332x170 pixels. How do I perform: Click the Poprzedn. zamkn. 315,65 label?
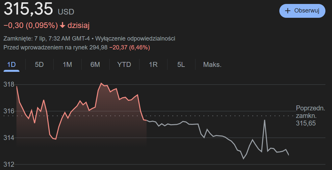click(x=310, y=116)
